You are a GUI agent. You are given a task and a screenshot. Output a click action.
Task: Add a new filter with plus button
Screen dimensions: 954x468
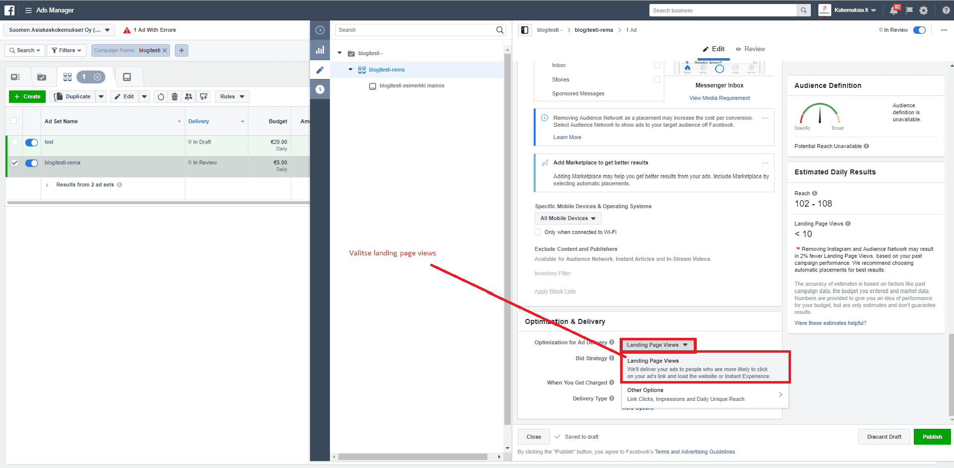(181, 50)
